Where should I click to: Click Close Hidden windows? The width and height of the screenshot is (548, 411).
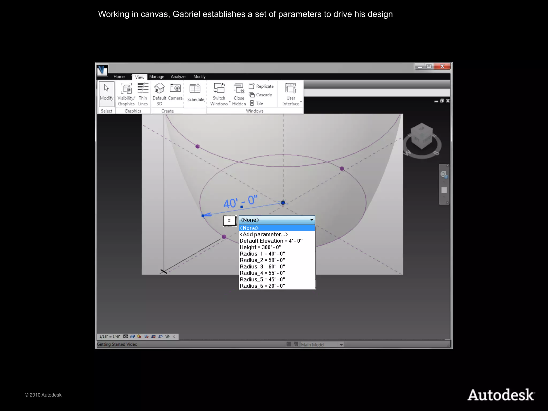coord(239,94)
